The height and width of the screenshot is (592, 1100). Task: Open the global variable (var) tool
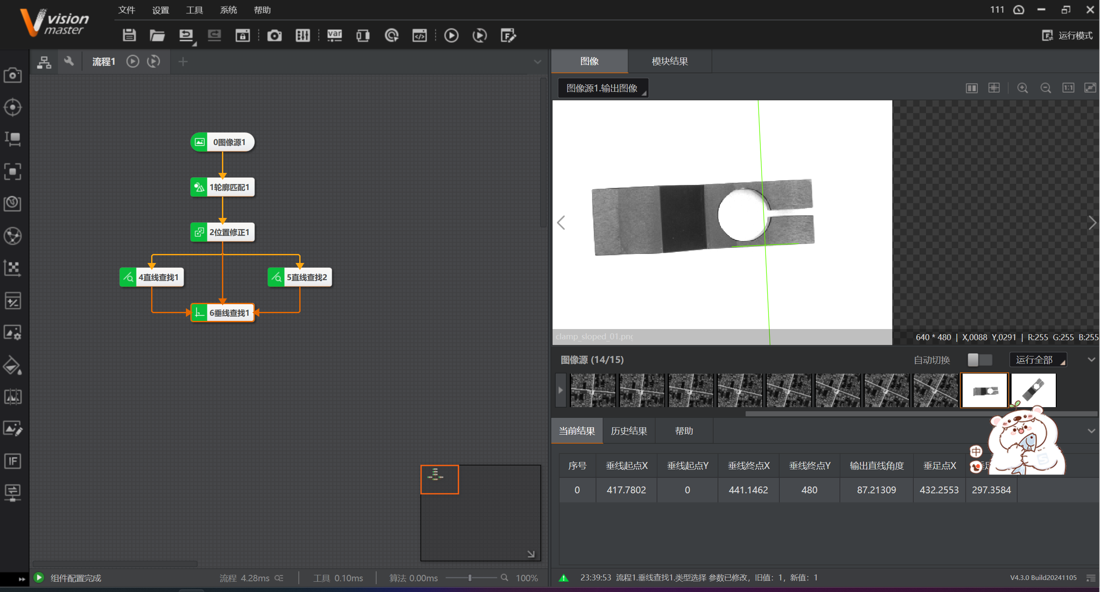point(334,35)
